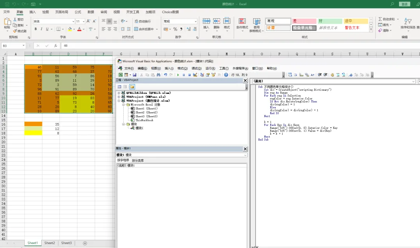The width and height of the screenshot is (420, 248).
Task: Open VBA Help question mark icon
Action: 226,75
